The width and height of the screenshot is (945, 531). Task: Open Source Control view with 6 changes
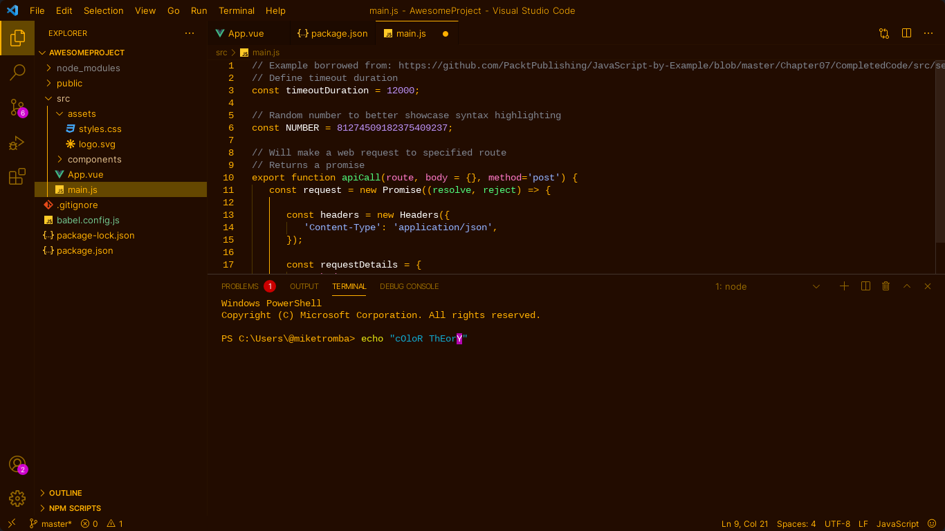pos(17,107)
